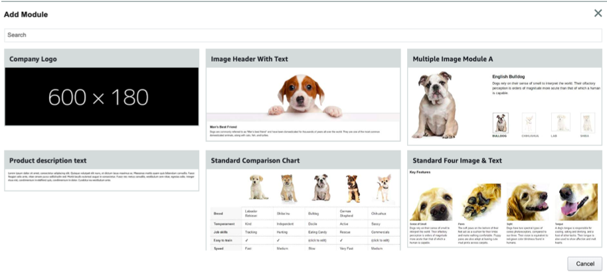
Task: Select the LAB small thumbnail
Action: (561, 123)
